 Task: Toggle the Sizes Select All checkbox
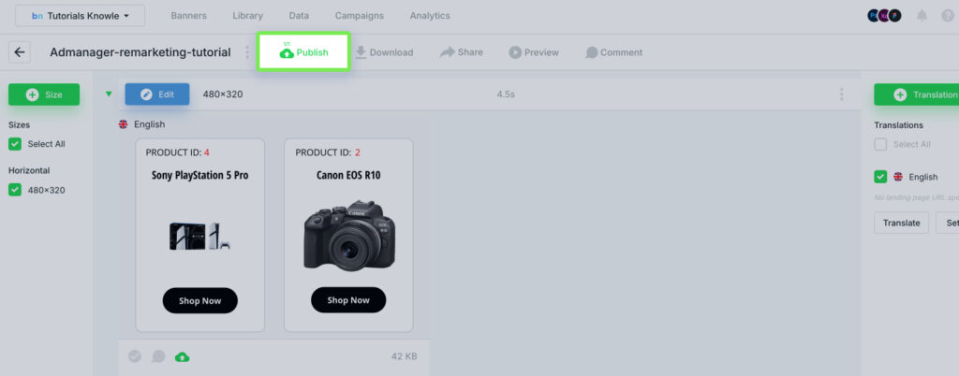(x=15, y=144)
